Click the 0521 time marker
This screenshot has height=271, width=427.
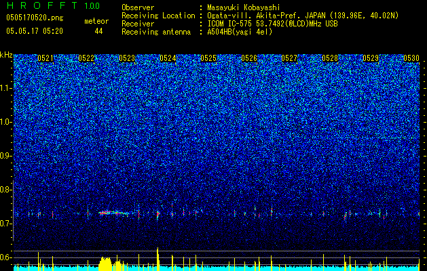[45, 58]
